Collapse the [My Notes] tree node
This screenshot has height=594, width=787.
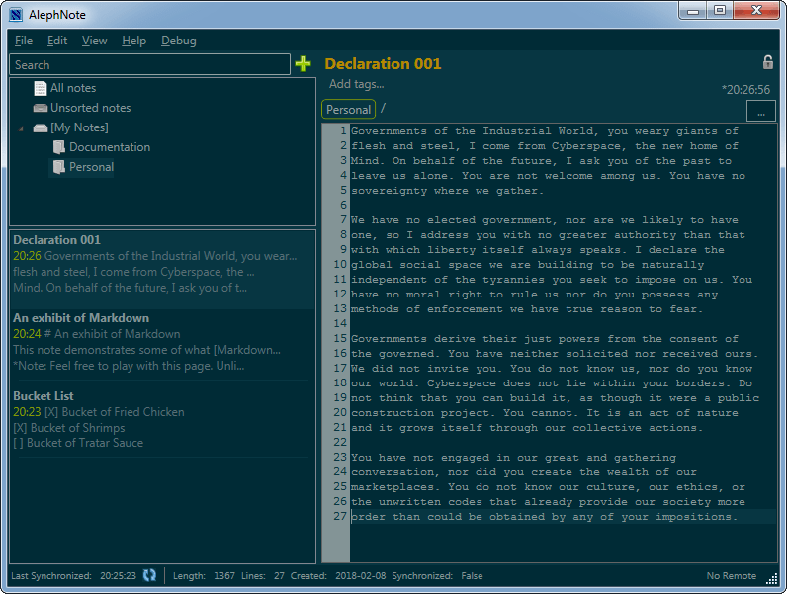[x=22, y=128]
